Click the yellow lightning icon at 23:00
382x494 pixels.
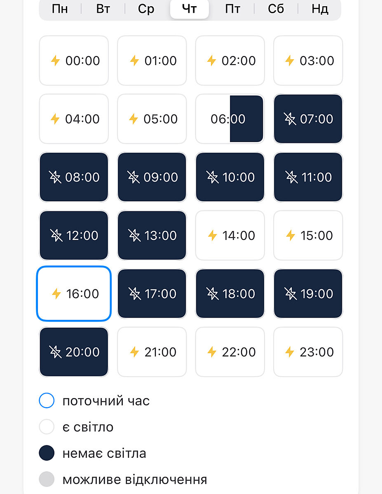click(290, 352)
